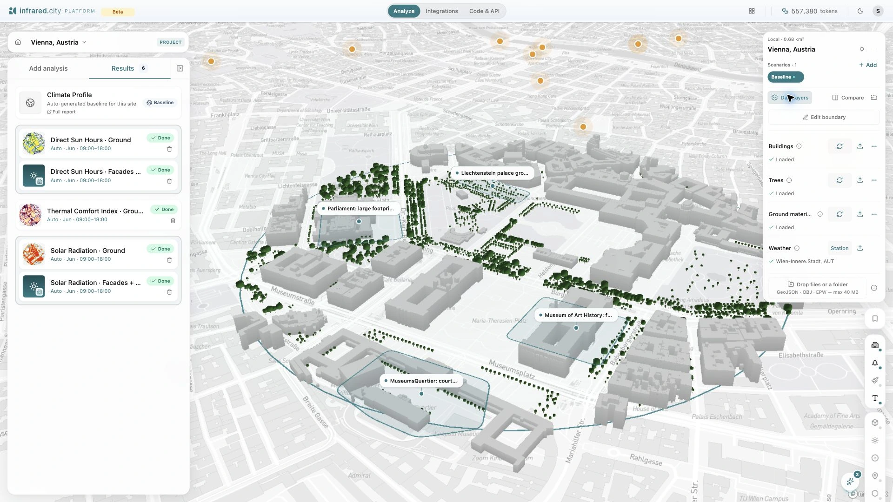This screenshot has height=502, width=893.
Task: Open the apps grid icon
Action: [752, 11]
